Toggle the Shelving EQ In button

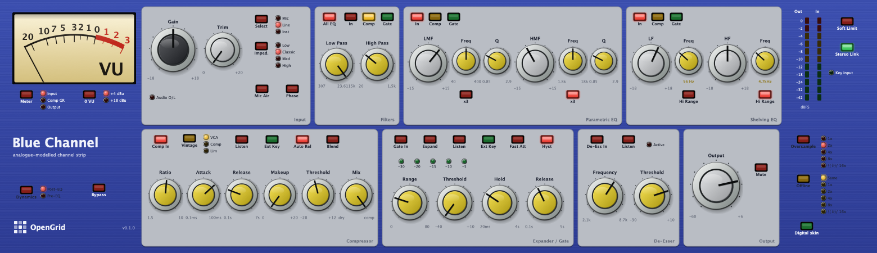point(640,17)
